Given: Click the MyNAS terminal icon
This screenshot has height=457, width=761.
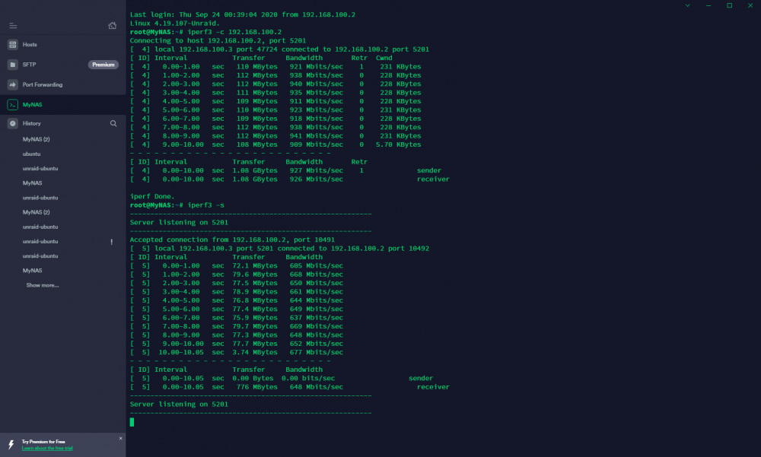Looking at the screenshot, I should click(13, 104).
